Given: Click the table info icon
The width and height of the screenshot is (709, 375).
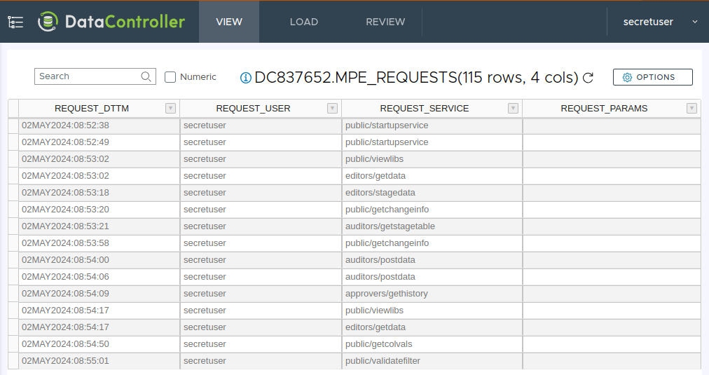Looking at the screenshot, I should click(245, 78).
